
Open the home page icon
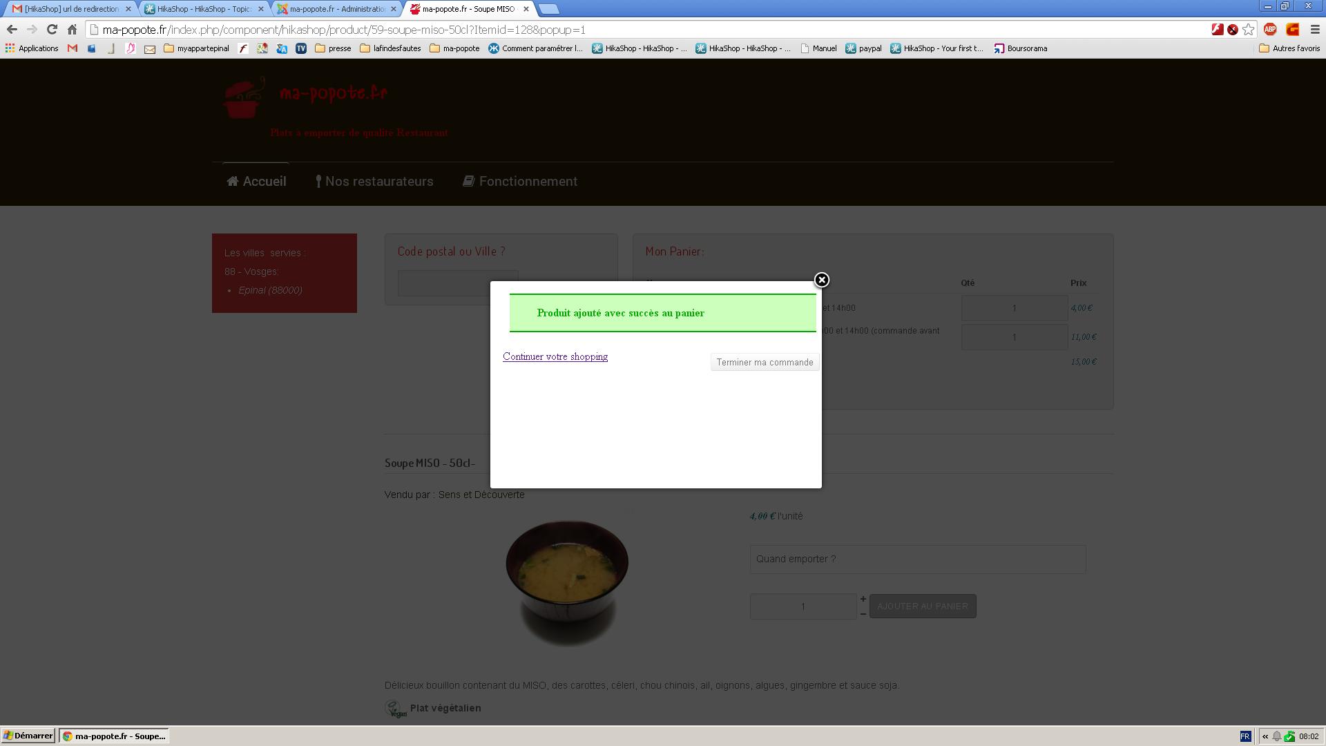coord(72,30)
